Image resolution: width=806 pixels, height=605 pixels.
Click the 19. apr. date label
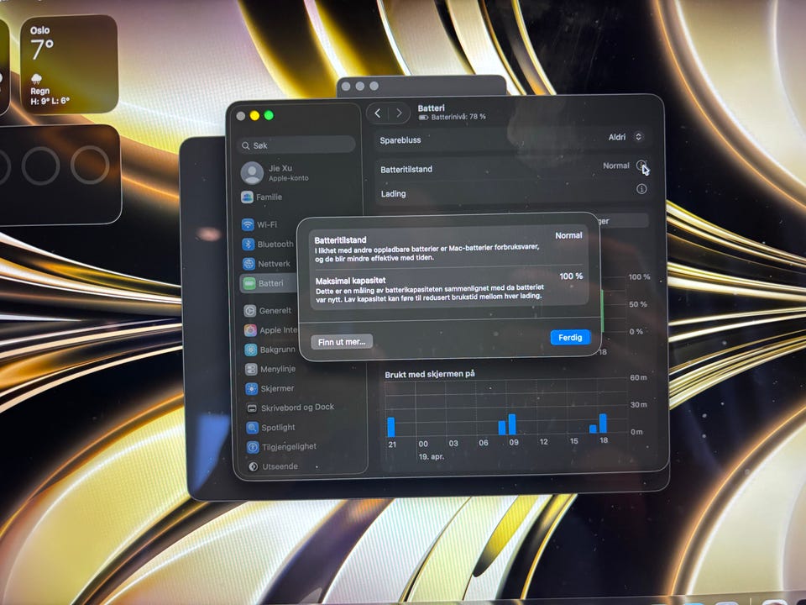432,456
